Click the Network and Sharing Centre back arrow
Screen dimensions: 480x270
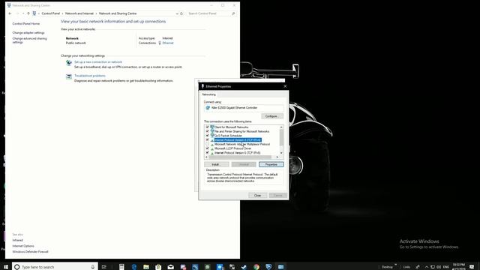click(x=10, y=13)
